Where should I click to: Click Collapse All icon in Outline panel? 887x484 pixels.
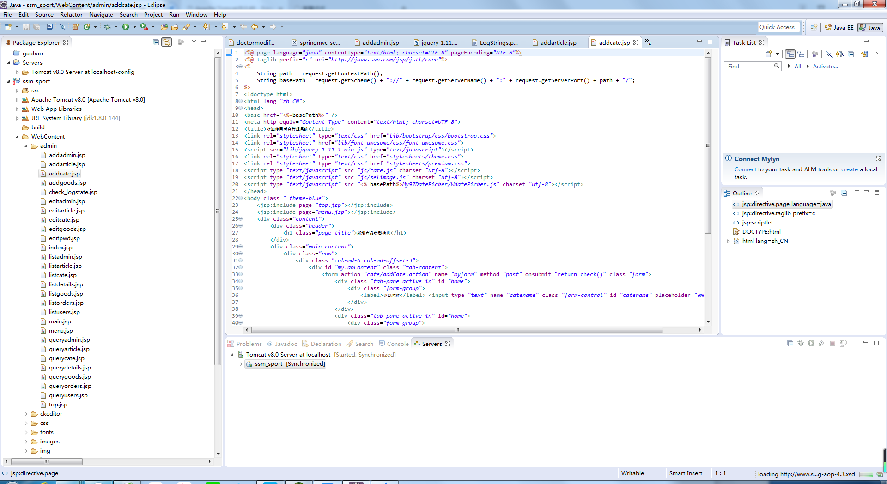(x=844, y=193)
